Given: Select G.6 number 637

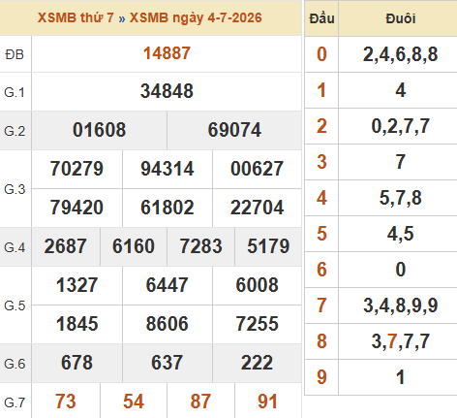Looking at the screenshot, I should click(x=167, y=363).
